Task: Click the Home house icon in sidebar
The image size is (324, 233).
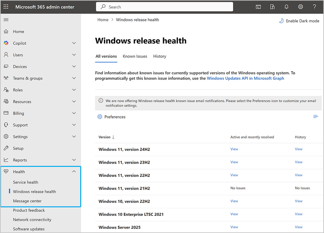Action: click(6, 31)
